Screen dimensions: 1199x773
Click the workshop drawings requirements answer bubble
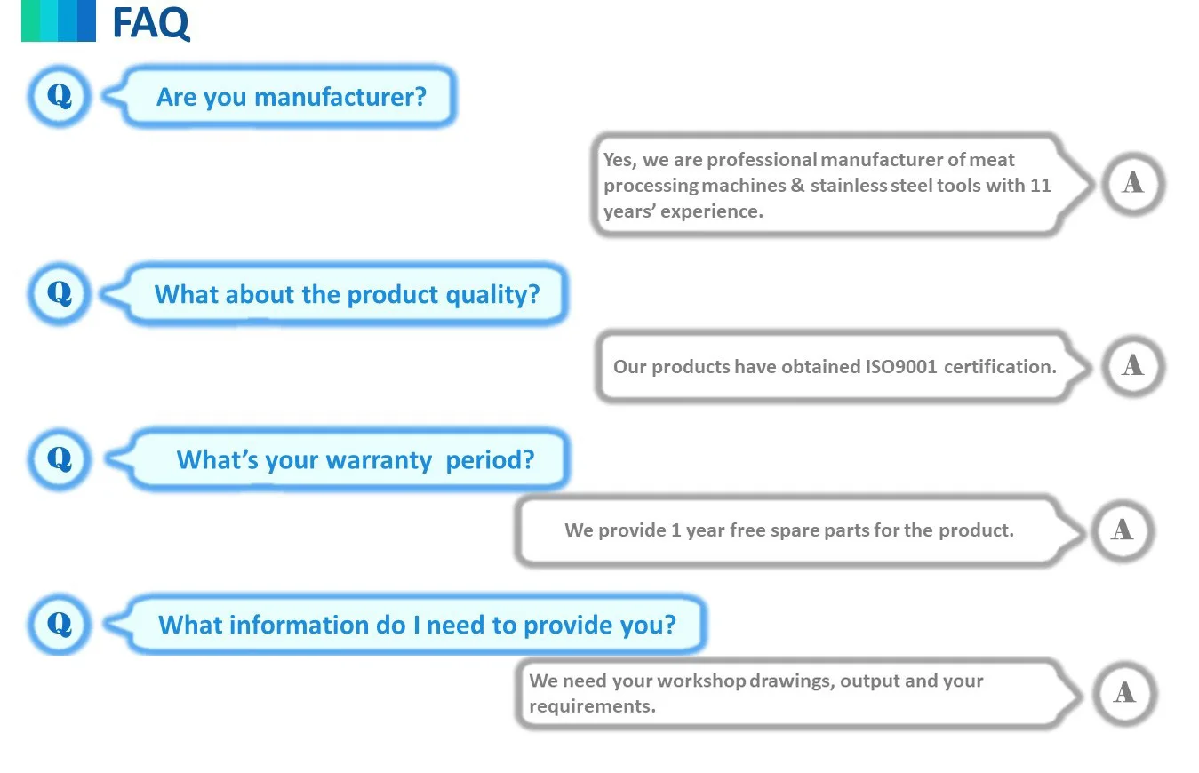click(791, 693)
